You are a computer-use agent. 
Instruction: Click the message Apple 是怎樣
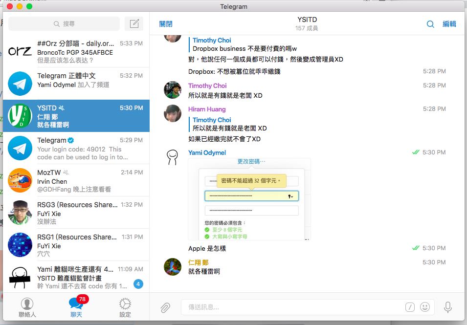pos(207,248)
